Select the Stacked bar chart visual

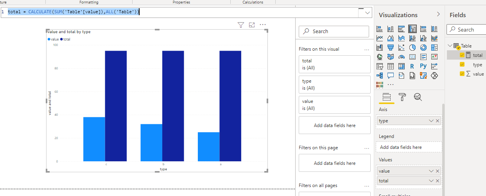point(380,29)
